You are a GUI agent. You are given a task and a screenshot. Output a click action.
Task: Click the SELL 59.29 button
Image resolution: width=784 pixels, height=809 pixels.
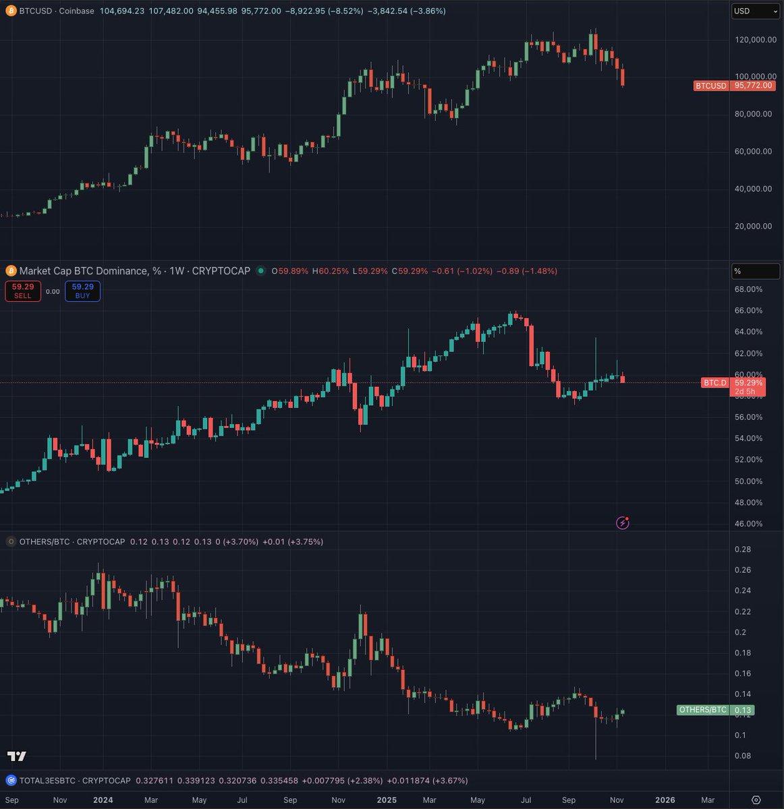tap(22, 291)
